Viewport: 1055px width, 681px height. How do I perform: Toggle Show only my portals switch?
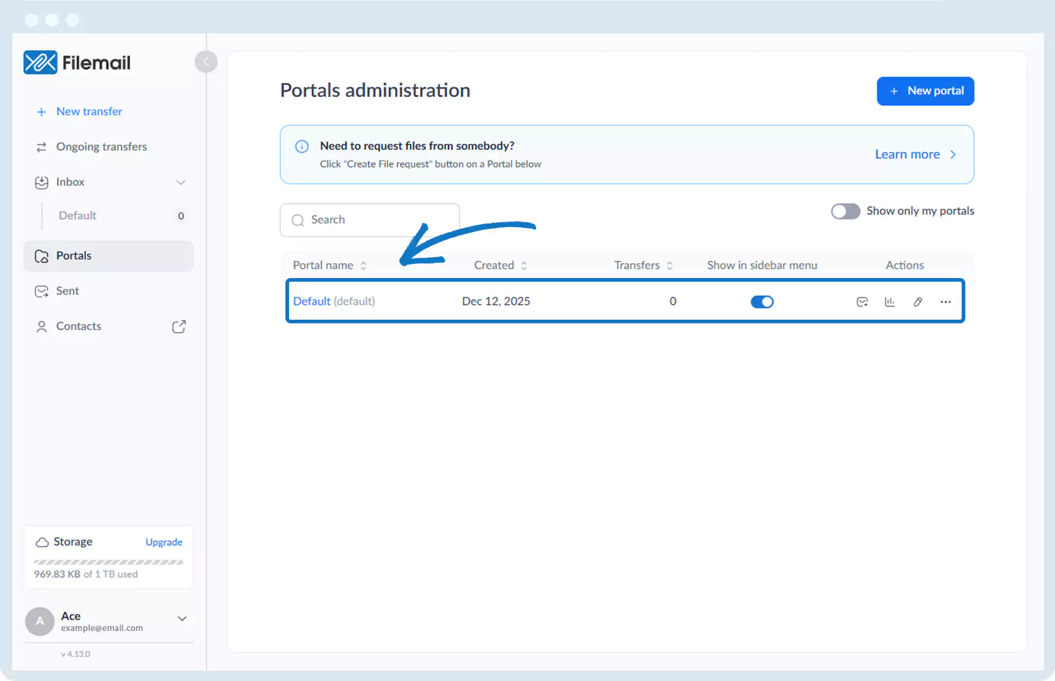(x=845, y=211)
